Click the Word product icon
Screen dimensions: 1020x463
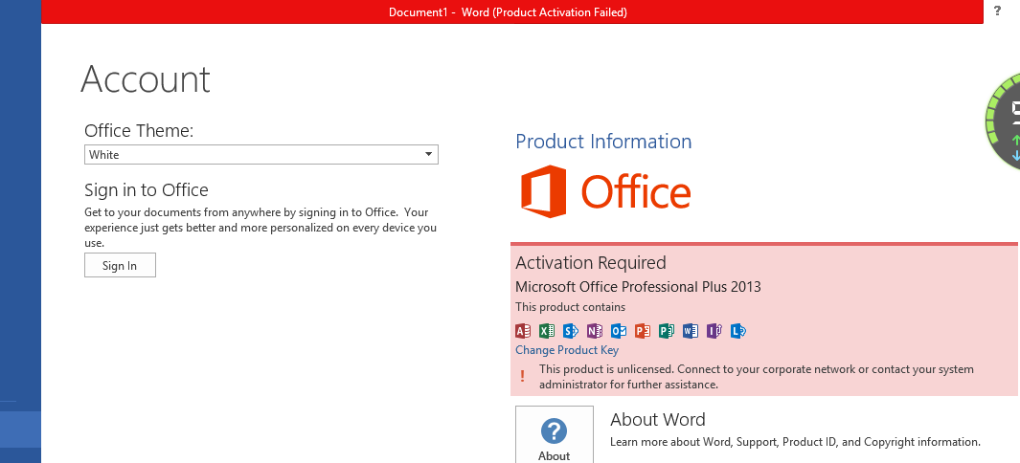click(691, 331)
